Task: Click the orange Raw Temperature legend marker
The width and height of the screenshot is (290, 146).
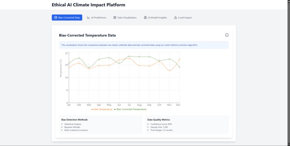Action: tap(92, 109)
